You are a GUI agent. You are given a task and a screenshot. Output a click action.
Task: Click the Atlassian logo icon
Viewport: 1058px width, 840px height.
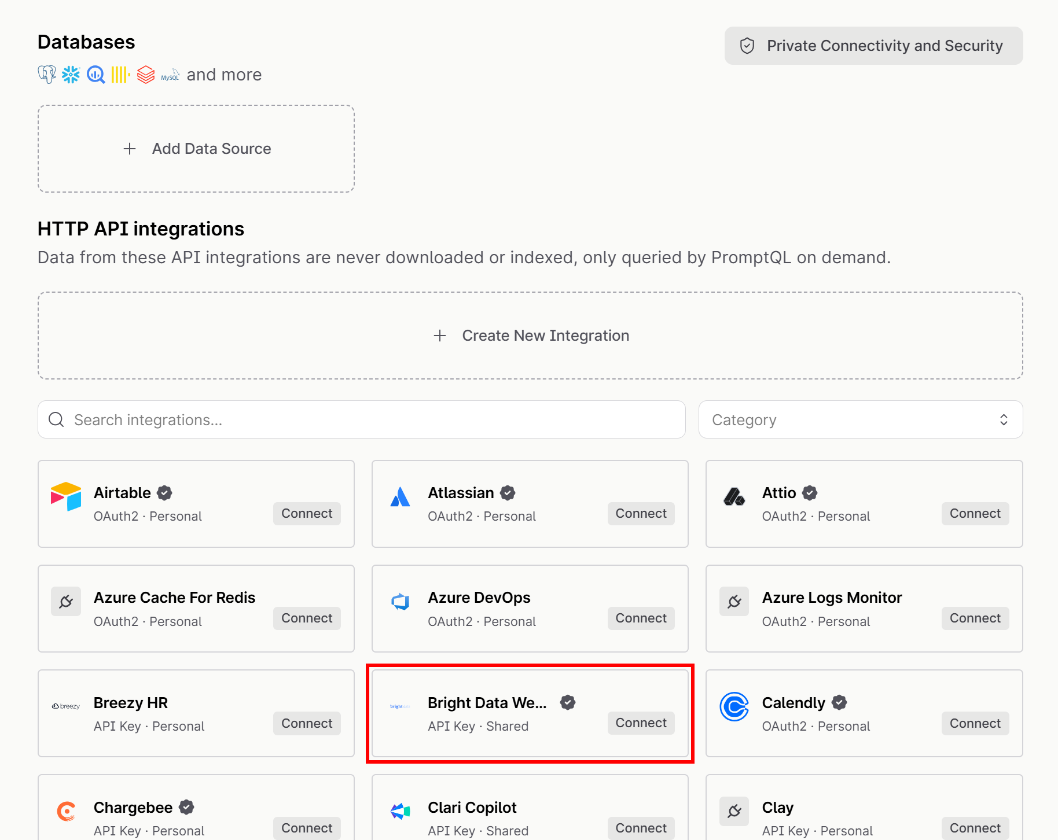(x=400, y=496)
